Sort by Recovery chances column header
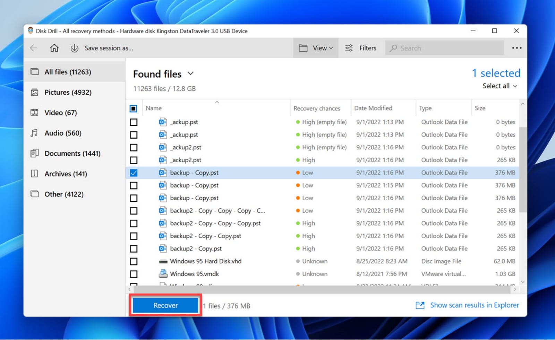Viewport: 555px width, 340px height. (x=317, y=108)
